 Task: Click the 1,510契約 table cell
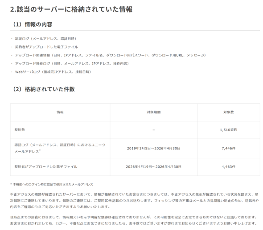[x=229, y=130]
